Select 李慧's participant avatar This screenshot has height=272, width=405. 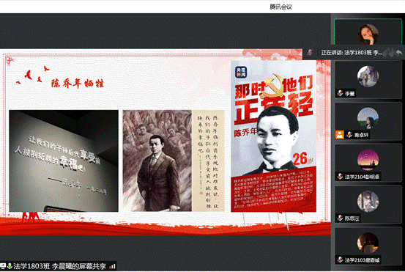click(368, 76)
